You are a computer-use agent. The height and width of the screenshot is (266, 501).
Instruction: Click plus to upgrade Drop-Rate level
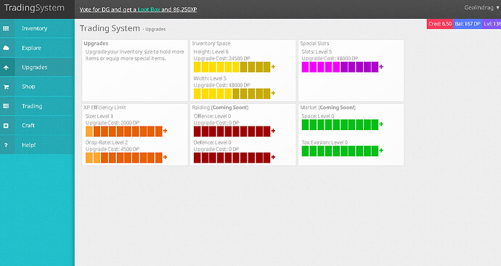coord(166,157)
